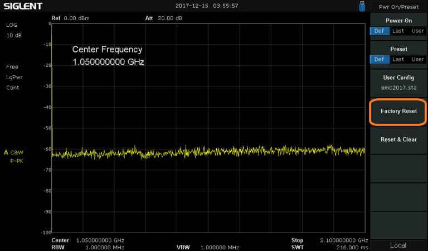
Task: Select Last under Power On
Action: click(398, 31)
